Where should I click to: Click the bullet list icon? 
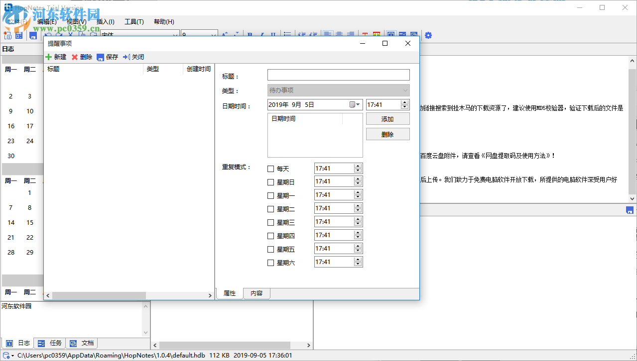tap(287, 34)
